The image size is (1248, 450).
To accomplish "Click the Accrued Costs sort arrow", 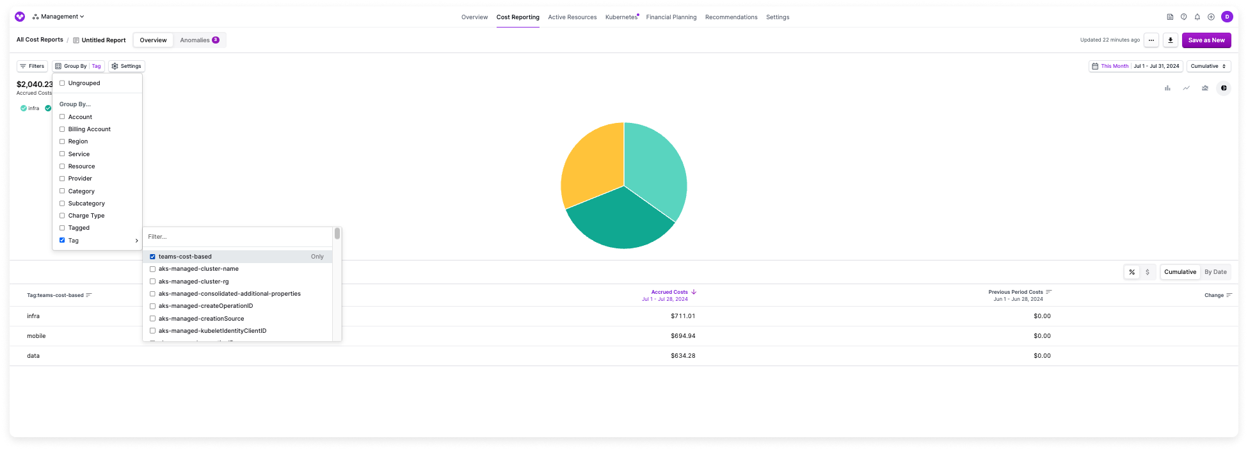I will [x=694, y=292].
